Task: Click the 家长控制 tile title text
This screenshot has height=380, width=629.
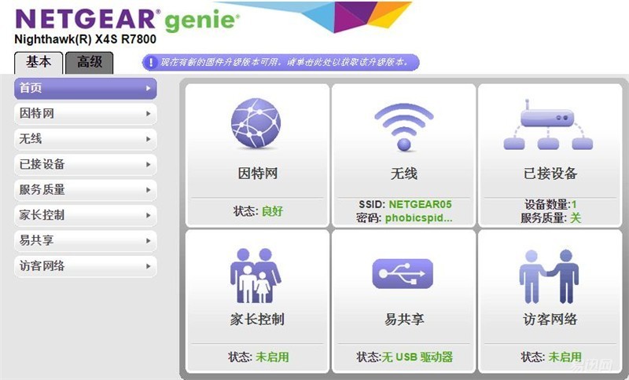Action: (x=257, y=319)
